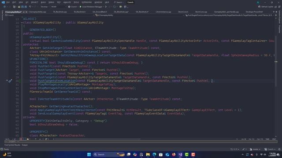This screenshot has width=282, height=158.
Task: Click the screwdriver quick actions icon
Action: click(10, 81)
